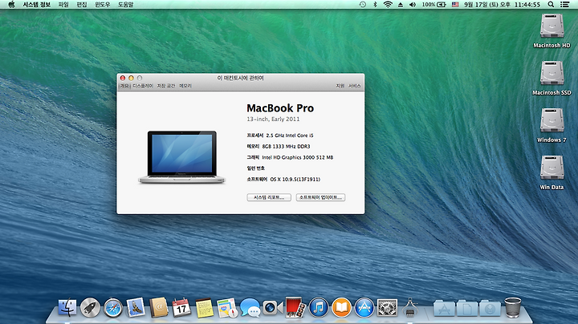Viewport: 578px width, 324px height.
Task: Click 8GB 1333 MHz DDR3 text
Action: pos(286,147)
